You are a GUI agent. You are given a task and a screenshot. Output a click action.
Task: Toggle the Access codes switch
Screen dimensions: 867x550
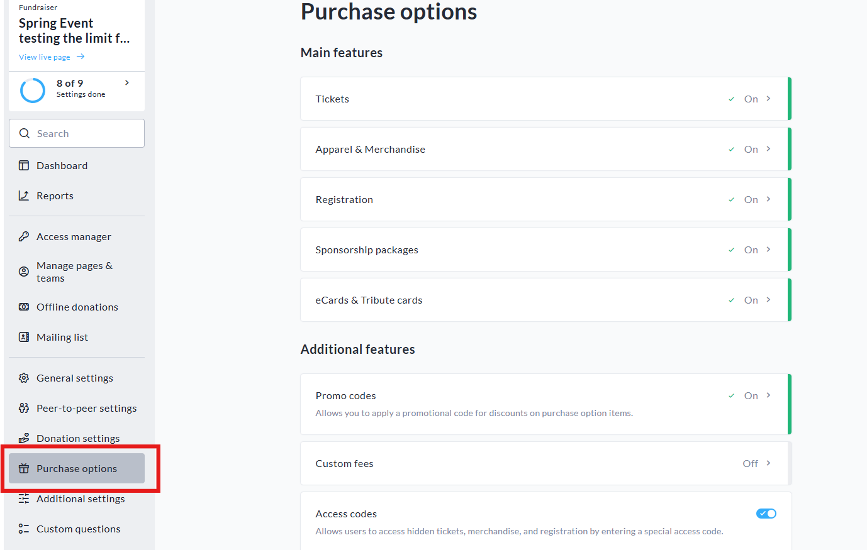click(766, 514)
